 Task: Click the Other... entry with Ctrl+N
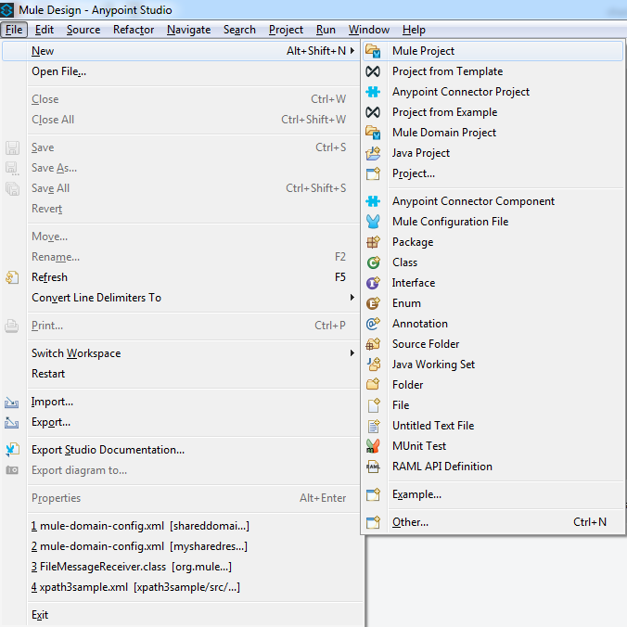point(493,522)
